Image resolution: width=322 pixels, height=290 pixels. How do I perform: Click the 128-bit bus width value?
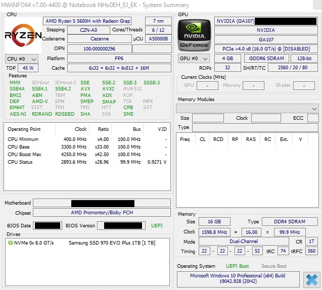[304, 58]
